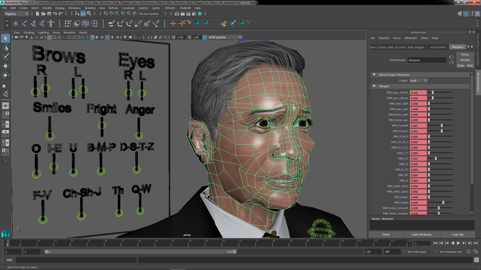
Task: Toggle color management ON button
Action: tap(205, 37)
